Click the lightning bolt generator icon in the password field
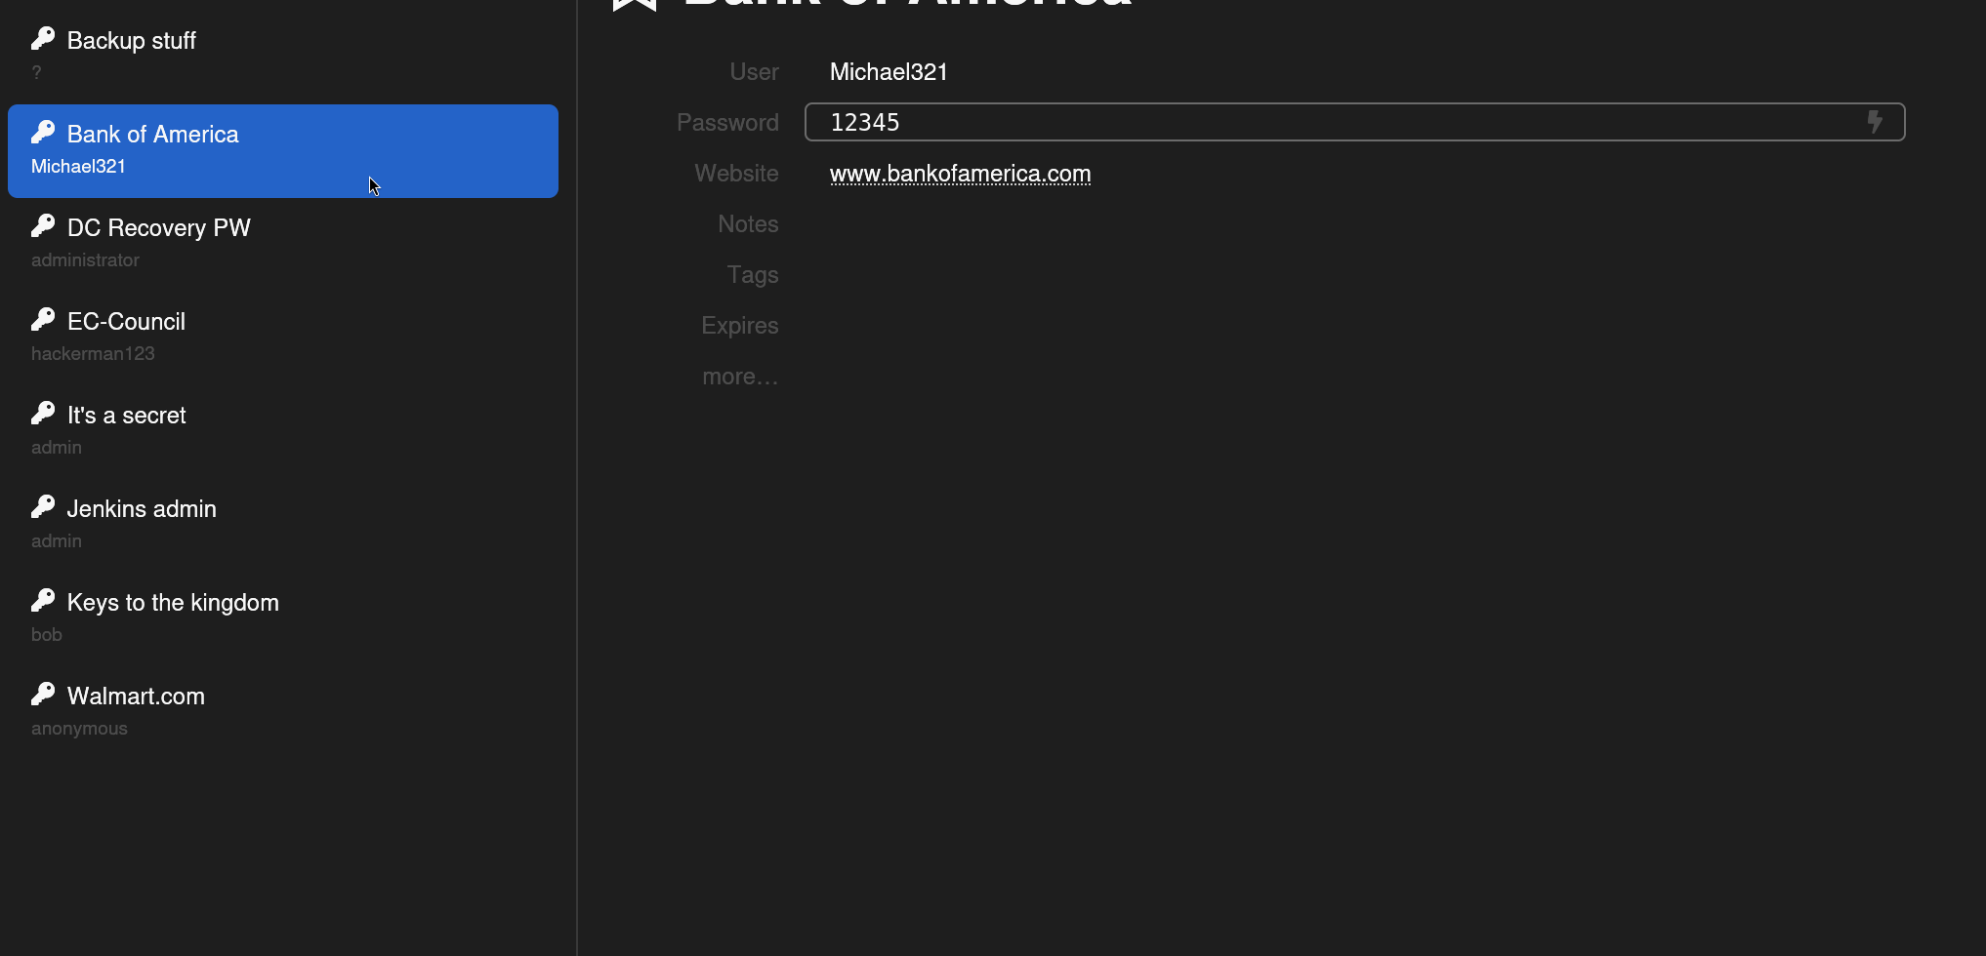1986x956 pixels. click(1875, 122)
